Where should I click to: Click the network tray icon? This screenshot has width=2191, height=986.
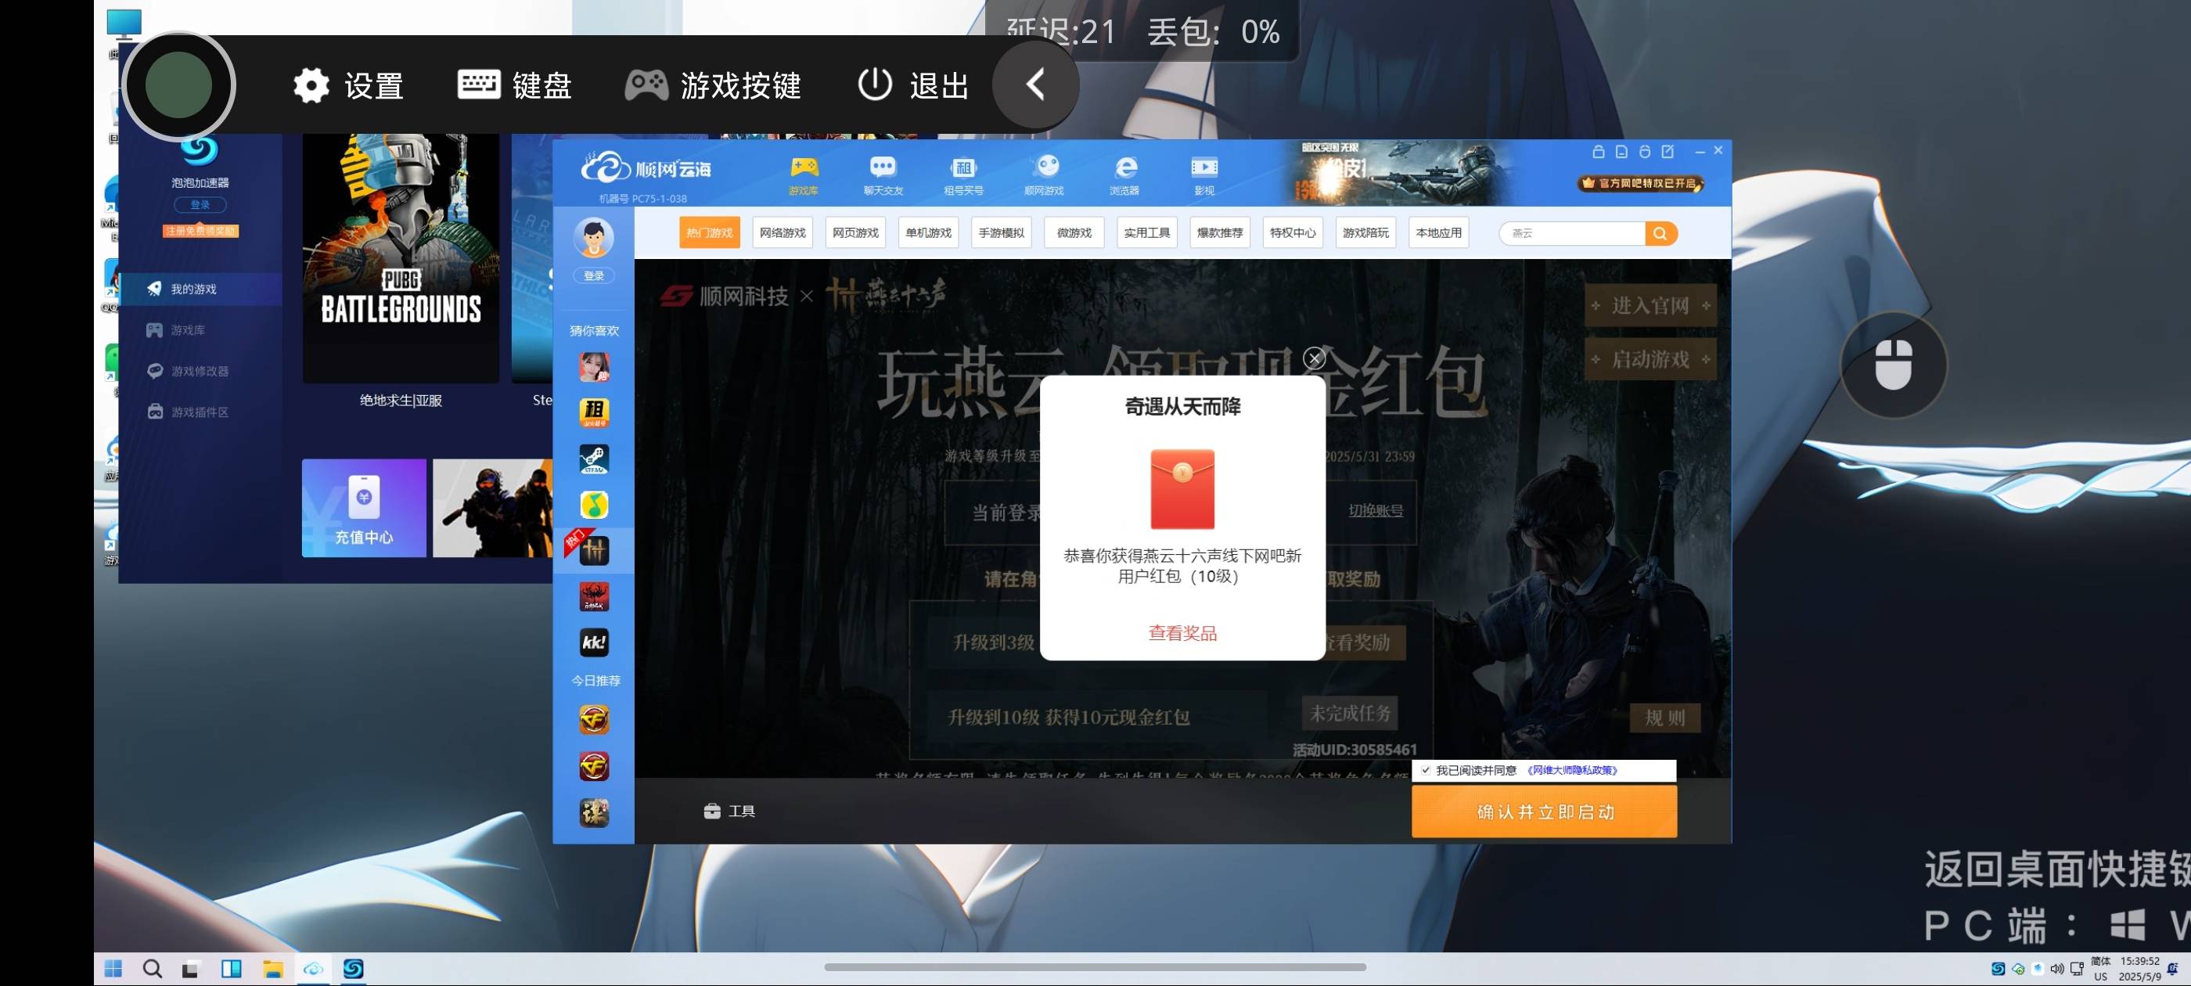pos(2076,968)
